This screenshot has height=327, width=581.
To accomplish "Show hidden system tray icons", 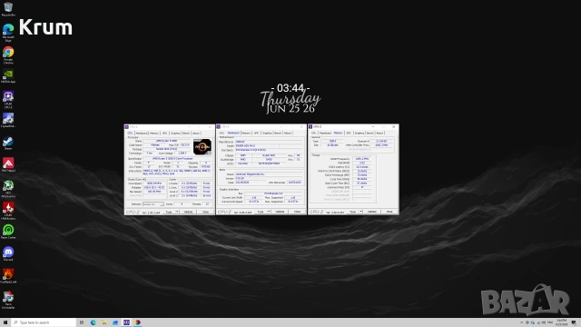I will [522, 322].
